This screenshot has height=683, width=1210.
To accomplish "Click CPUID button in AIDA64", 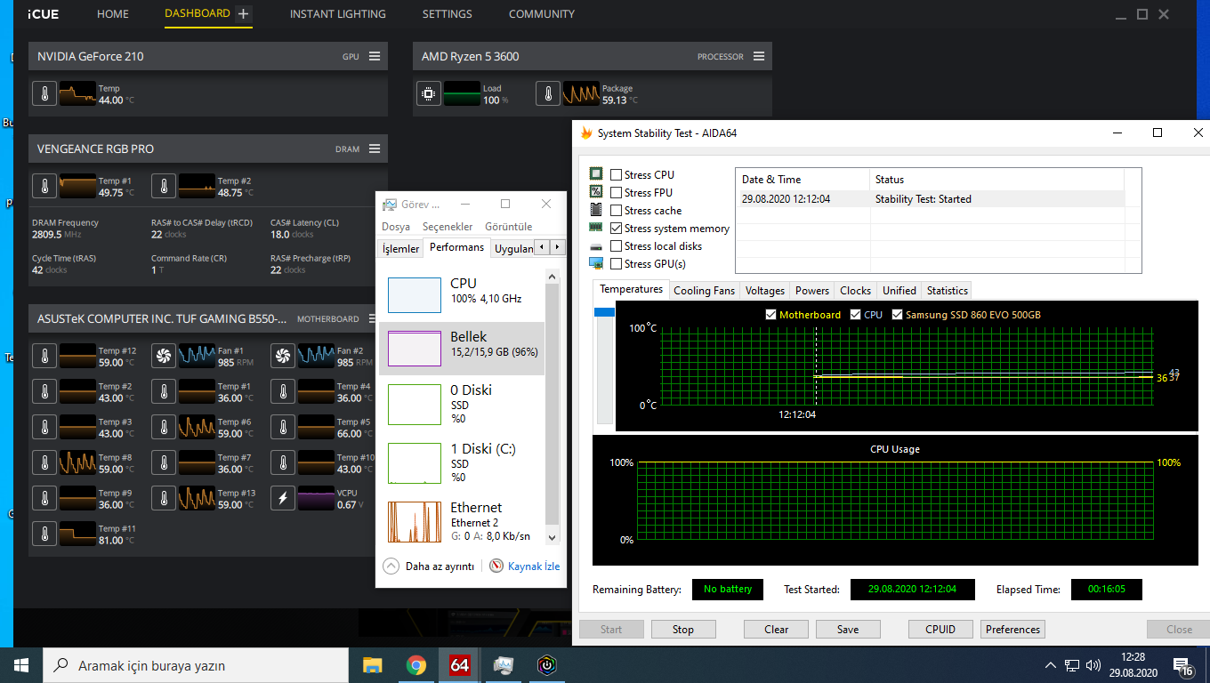I will pos(940,629).
